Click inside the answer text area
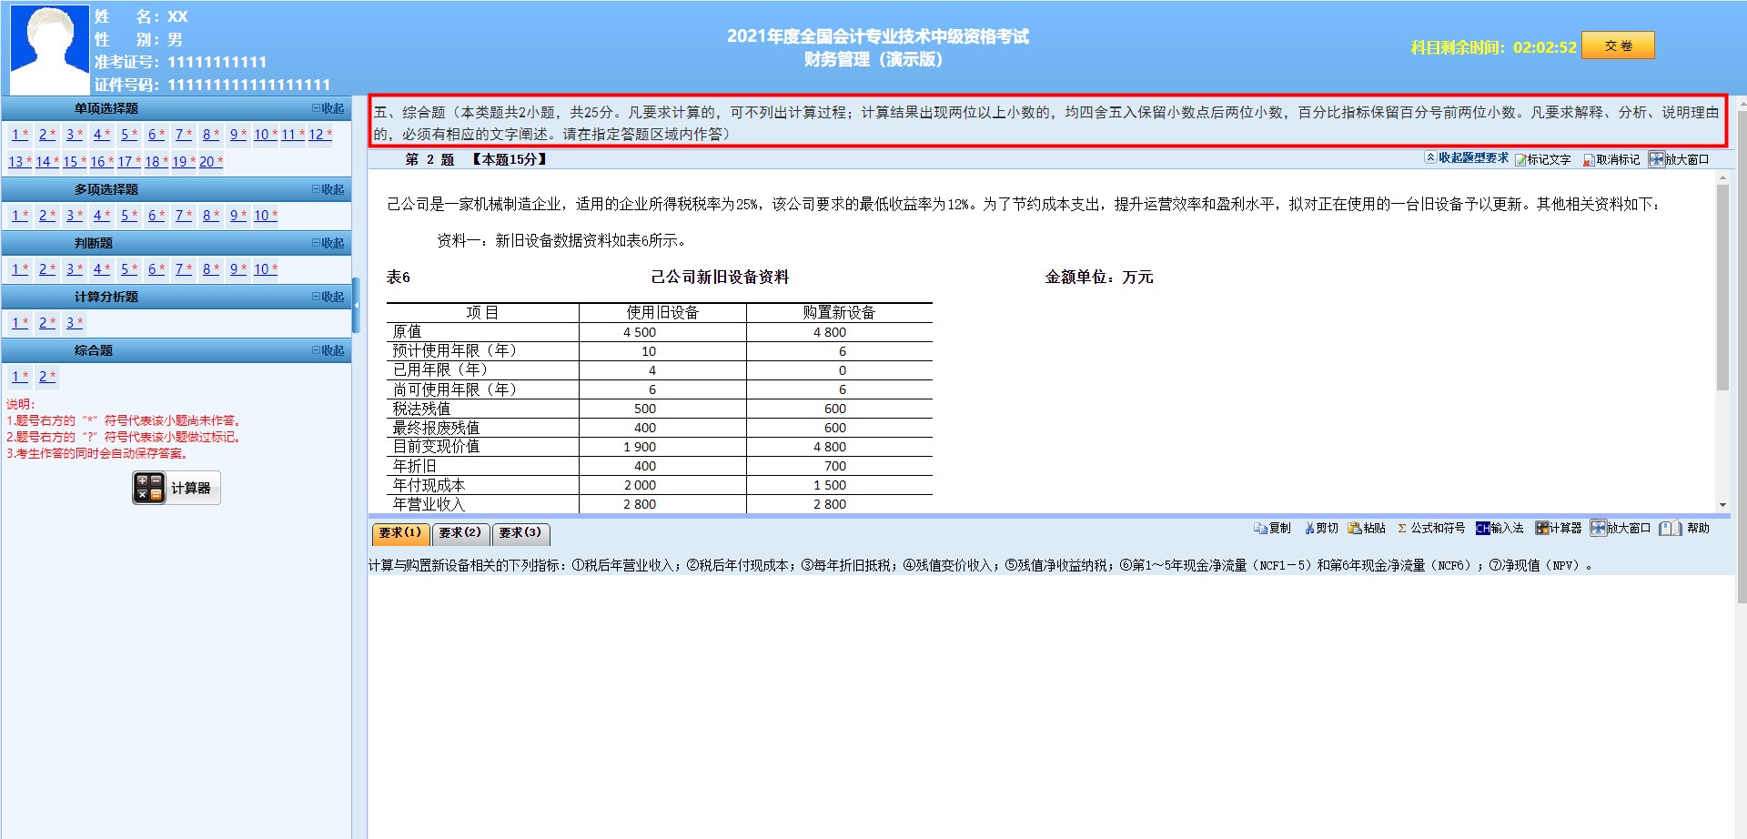Viewport: 1747px width, 839px height. point(1051,705)
